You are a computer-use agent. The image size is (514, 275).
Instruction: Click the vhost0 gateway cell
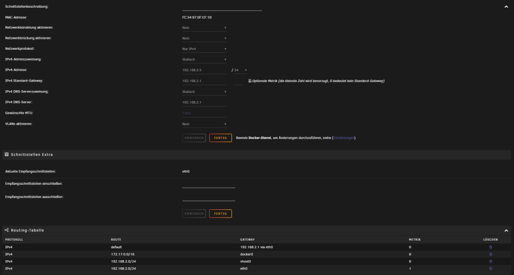246,262
